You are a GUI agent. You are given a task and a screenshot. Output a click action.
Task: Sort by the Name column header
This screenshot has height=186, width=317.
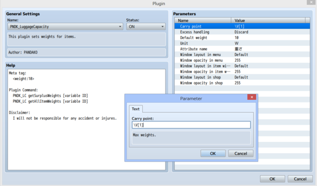point(203,20)
